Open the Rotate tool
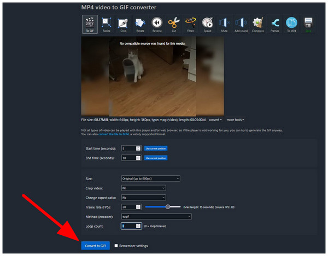Viewport: 328px width, 256px height. pos(140,24)
